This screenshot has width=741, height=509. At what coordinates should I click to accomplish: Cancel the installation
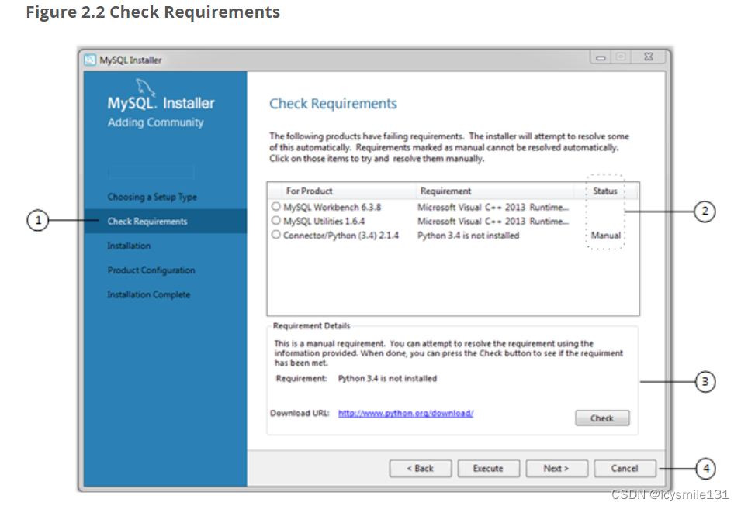(625, 468)
